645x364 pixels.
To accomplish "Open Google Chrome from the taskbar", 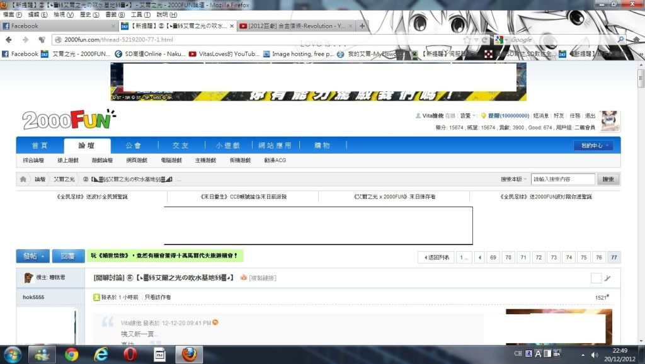I will click(71, 355).
